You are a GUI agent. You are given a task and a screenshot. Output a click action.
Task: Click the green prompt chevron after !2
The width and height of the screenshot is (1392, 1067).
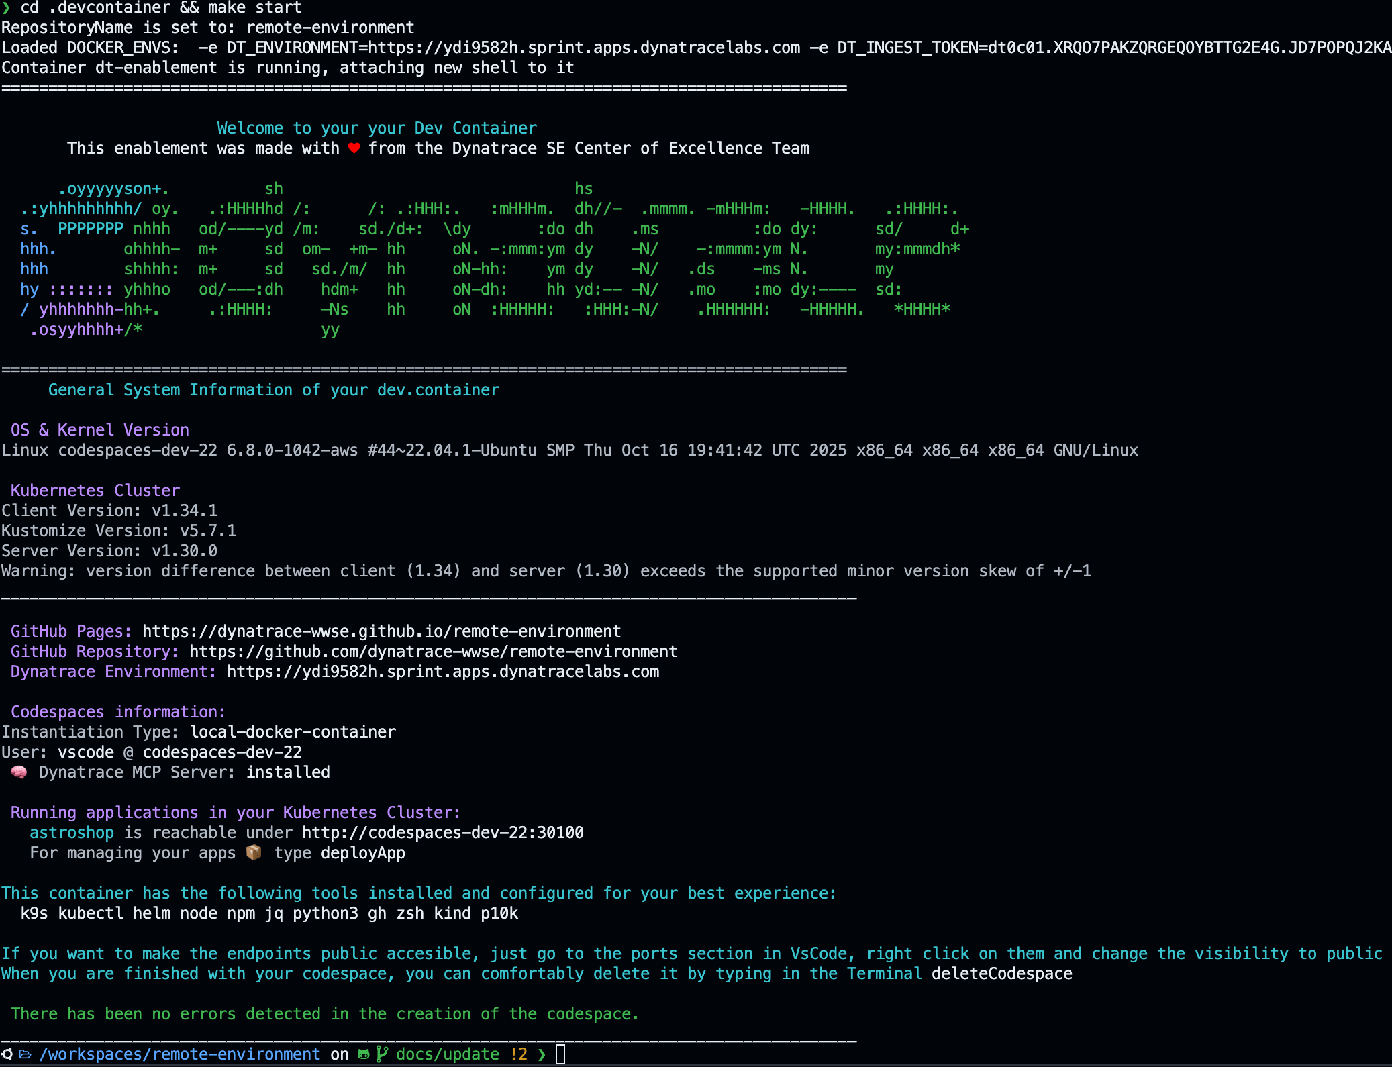(x=542, y=1054)
